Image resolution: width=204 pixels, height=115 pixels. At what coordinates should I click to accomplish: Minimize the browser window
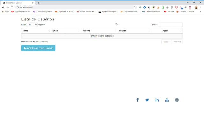188,2
